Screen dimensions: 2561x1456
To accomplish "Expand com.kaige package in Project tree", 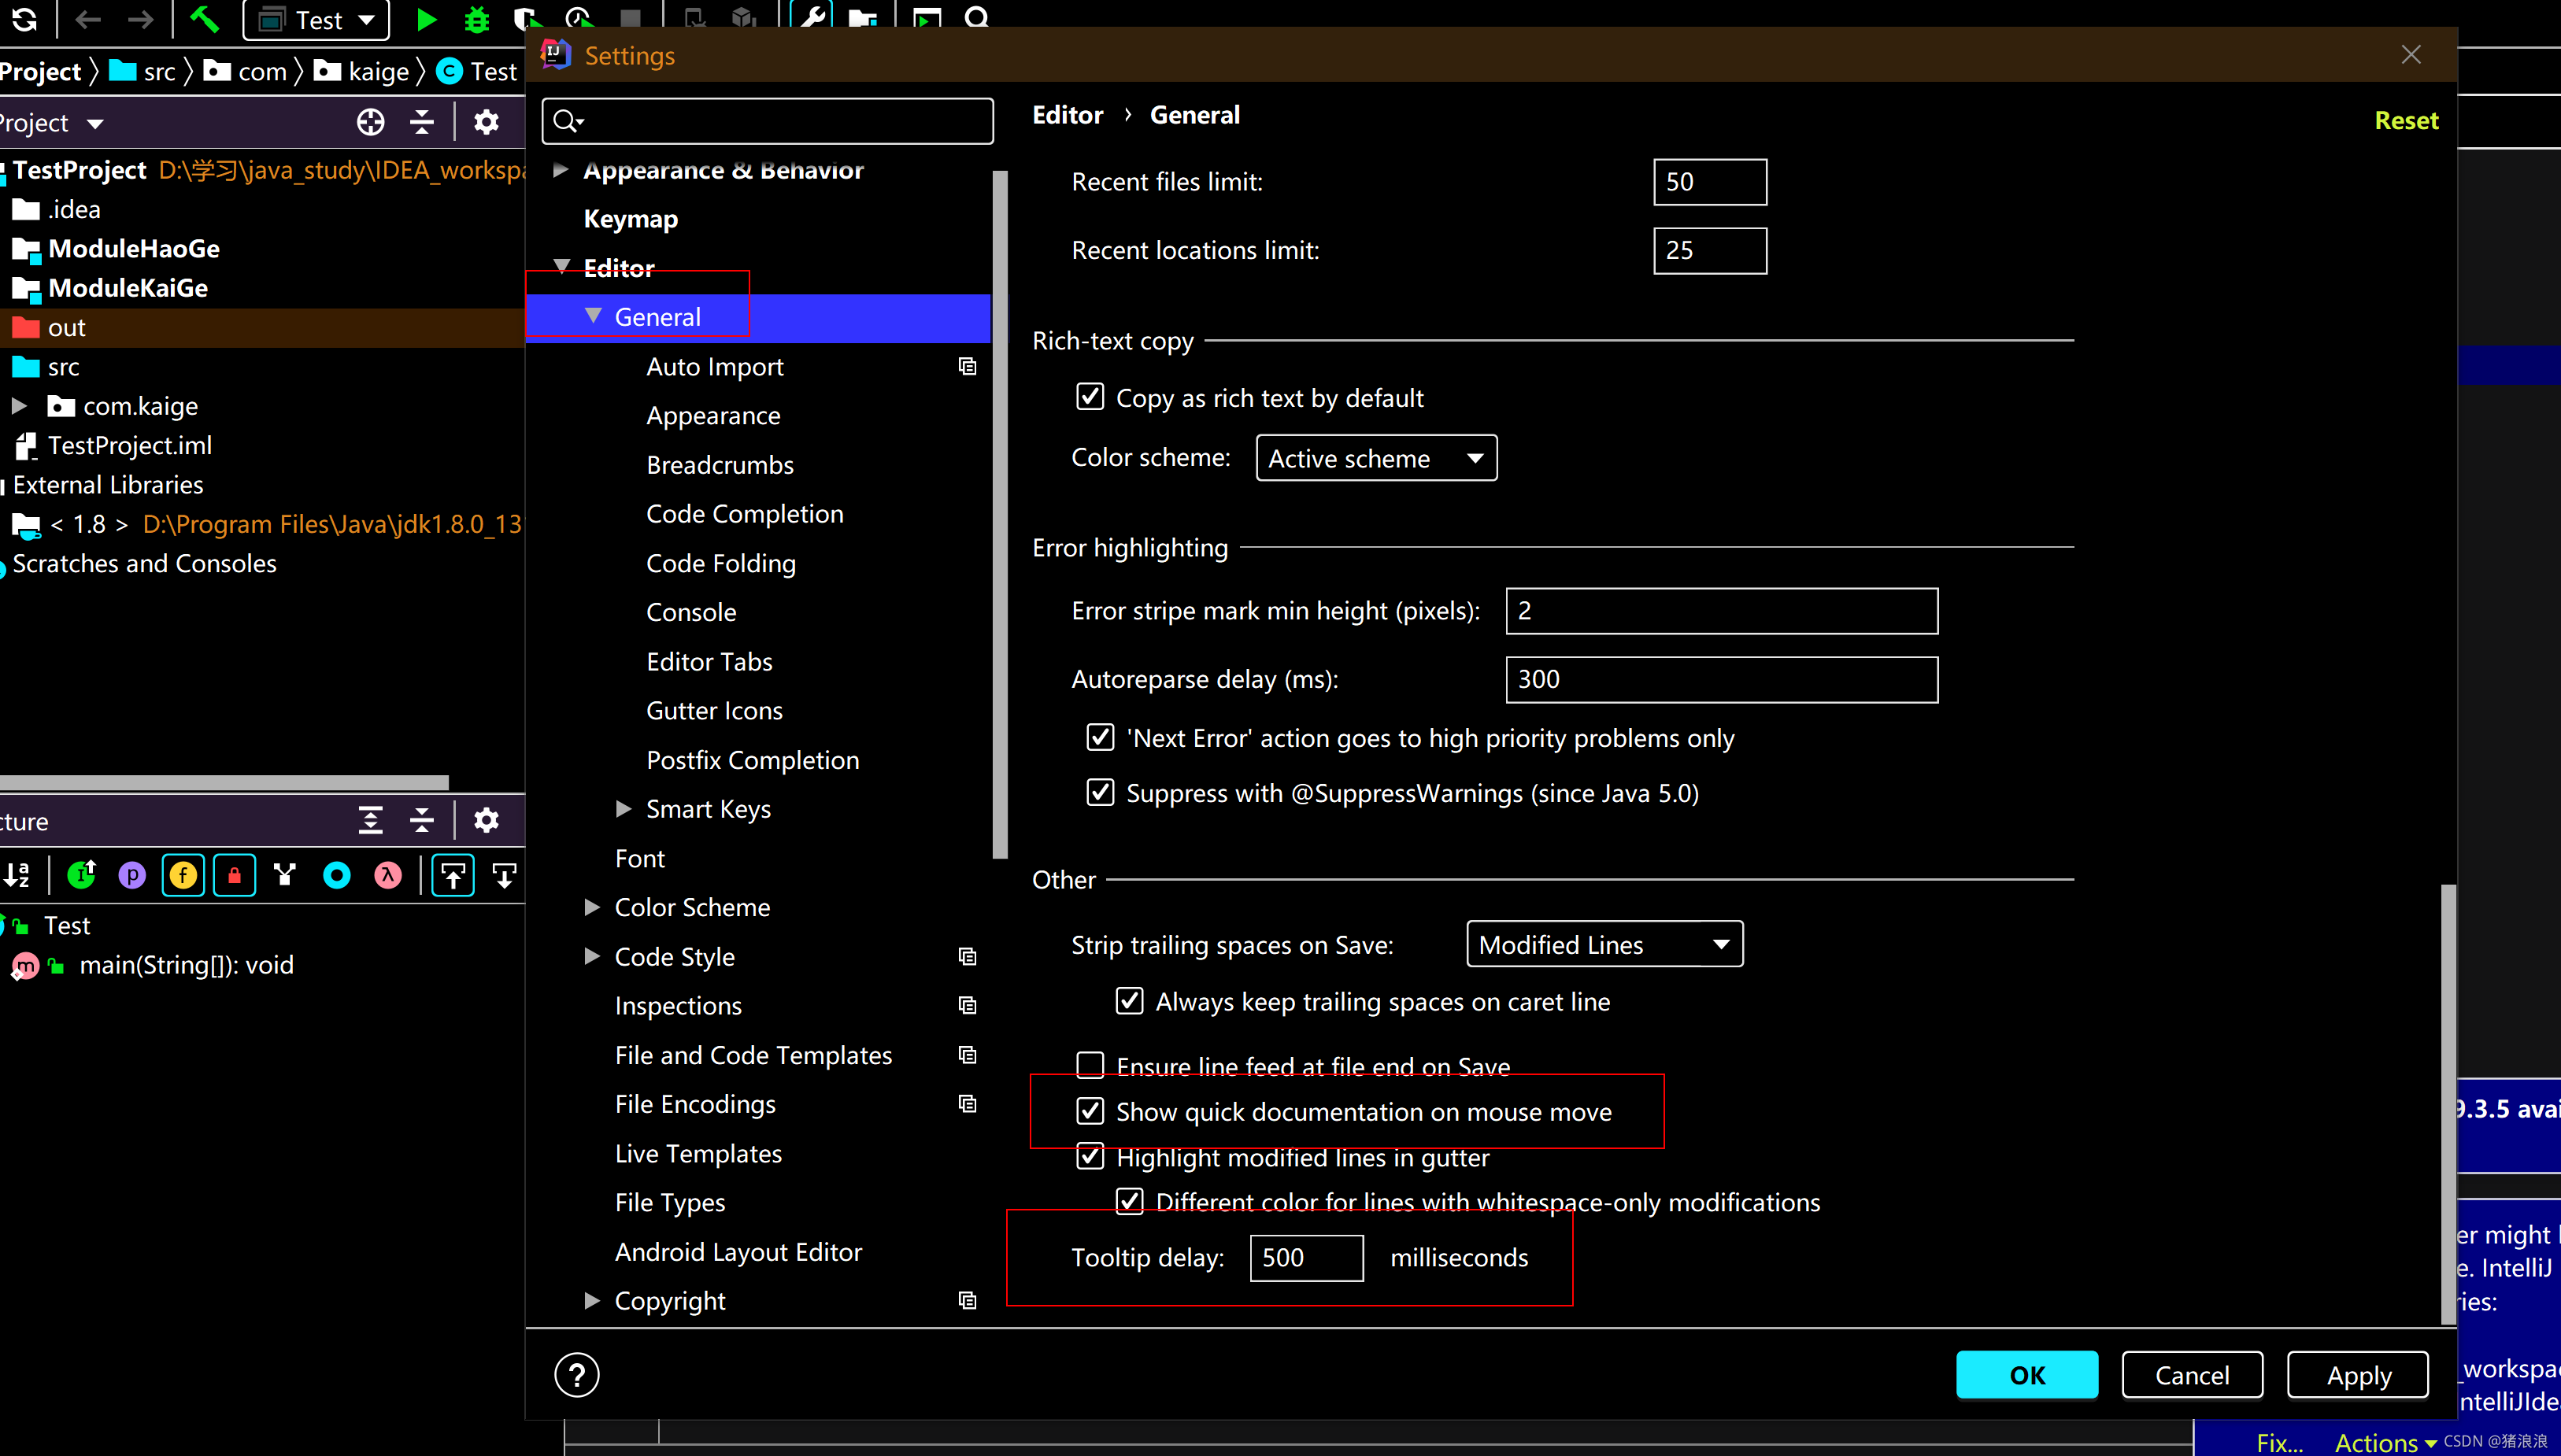I will [19, 405].
